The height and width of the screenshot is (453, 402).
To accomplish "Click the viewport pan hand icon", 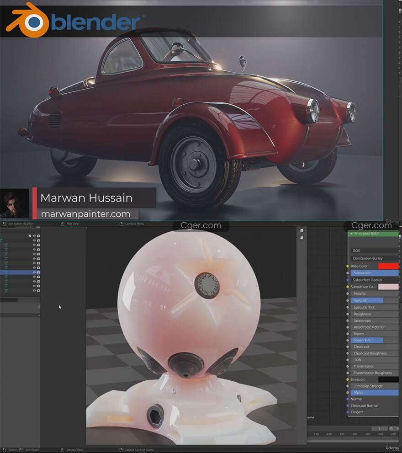I will pos(301,238).
